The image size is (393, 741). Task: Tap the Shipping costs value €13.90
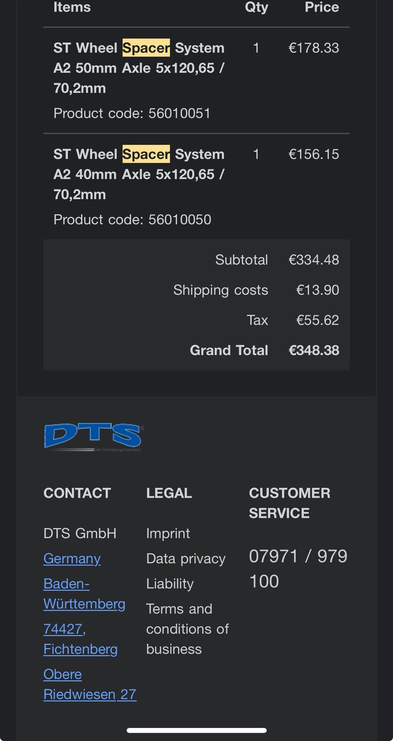[x=317, y=290]
